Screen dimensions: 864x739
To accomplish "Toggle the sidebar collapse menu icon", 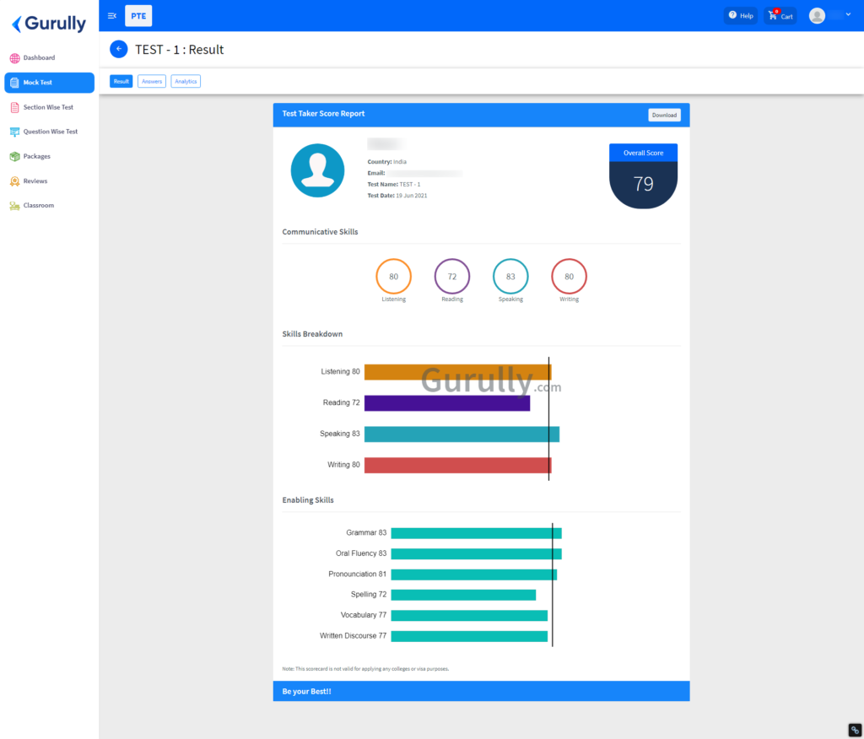I will pos(112,15).
